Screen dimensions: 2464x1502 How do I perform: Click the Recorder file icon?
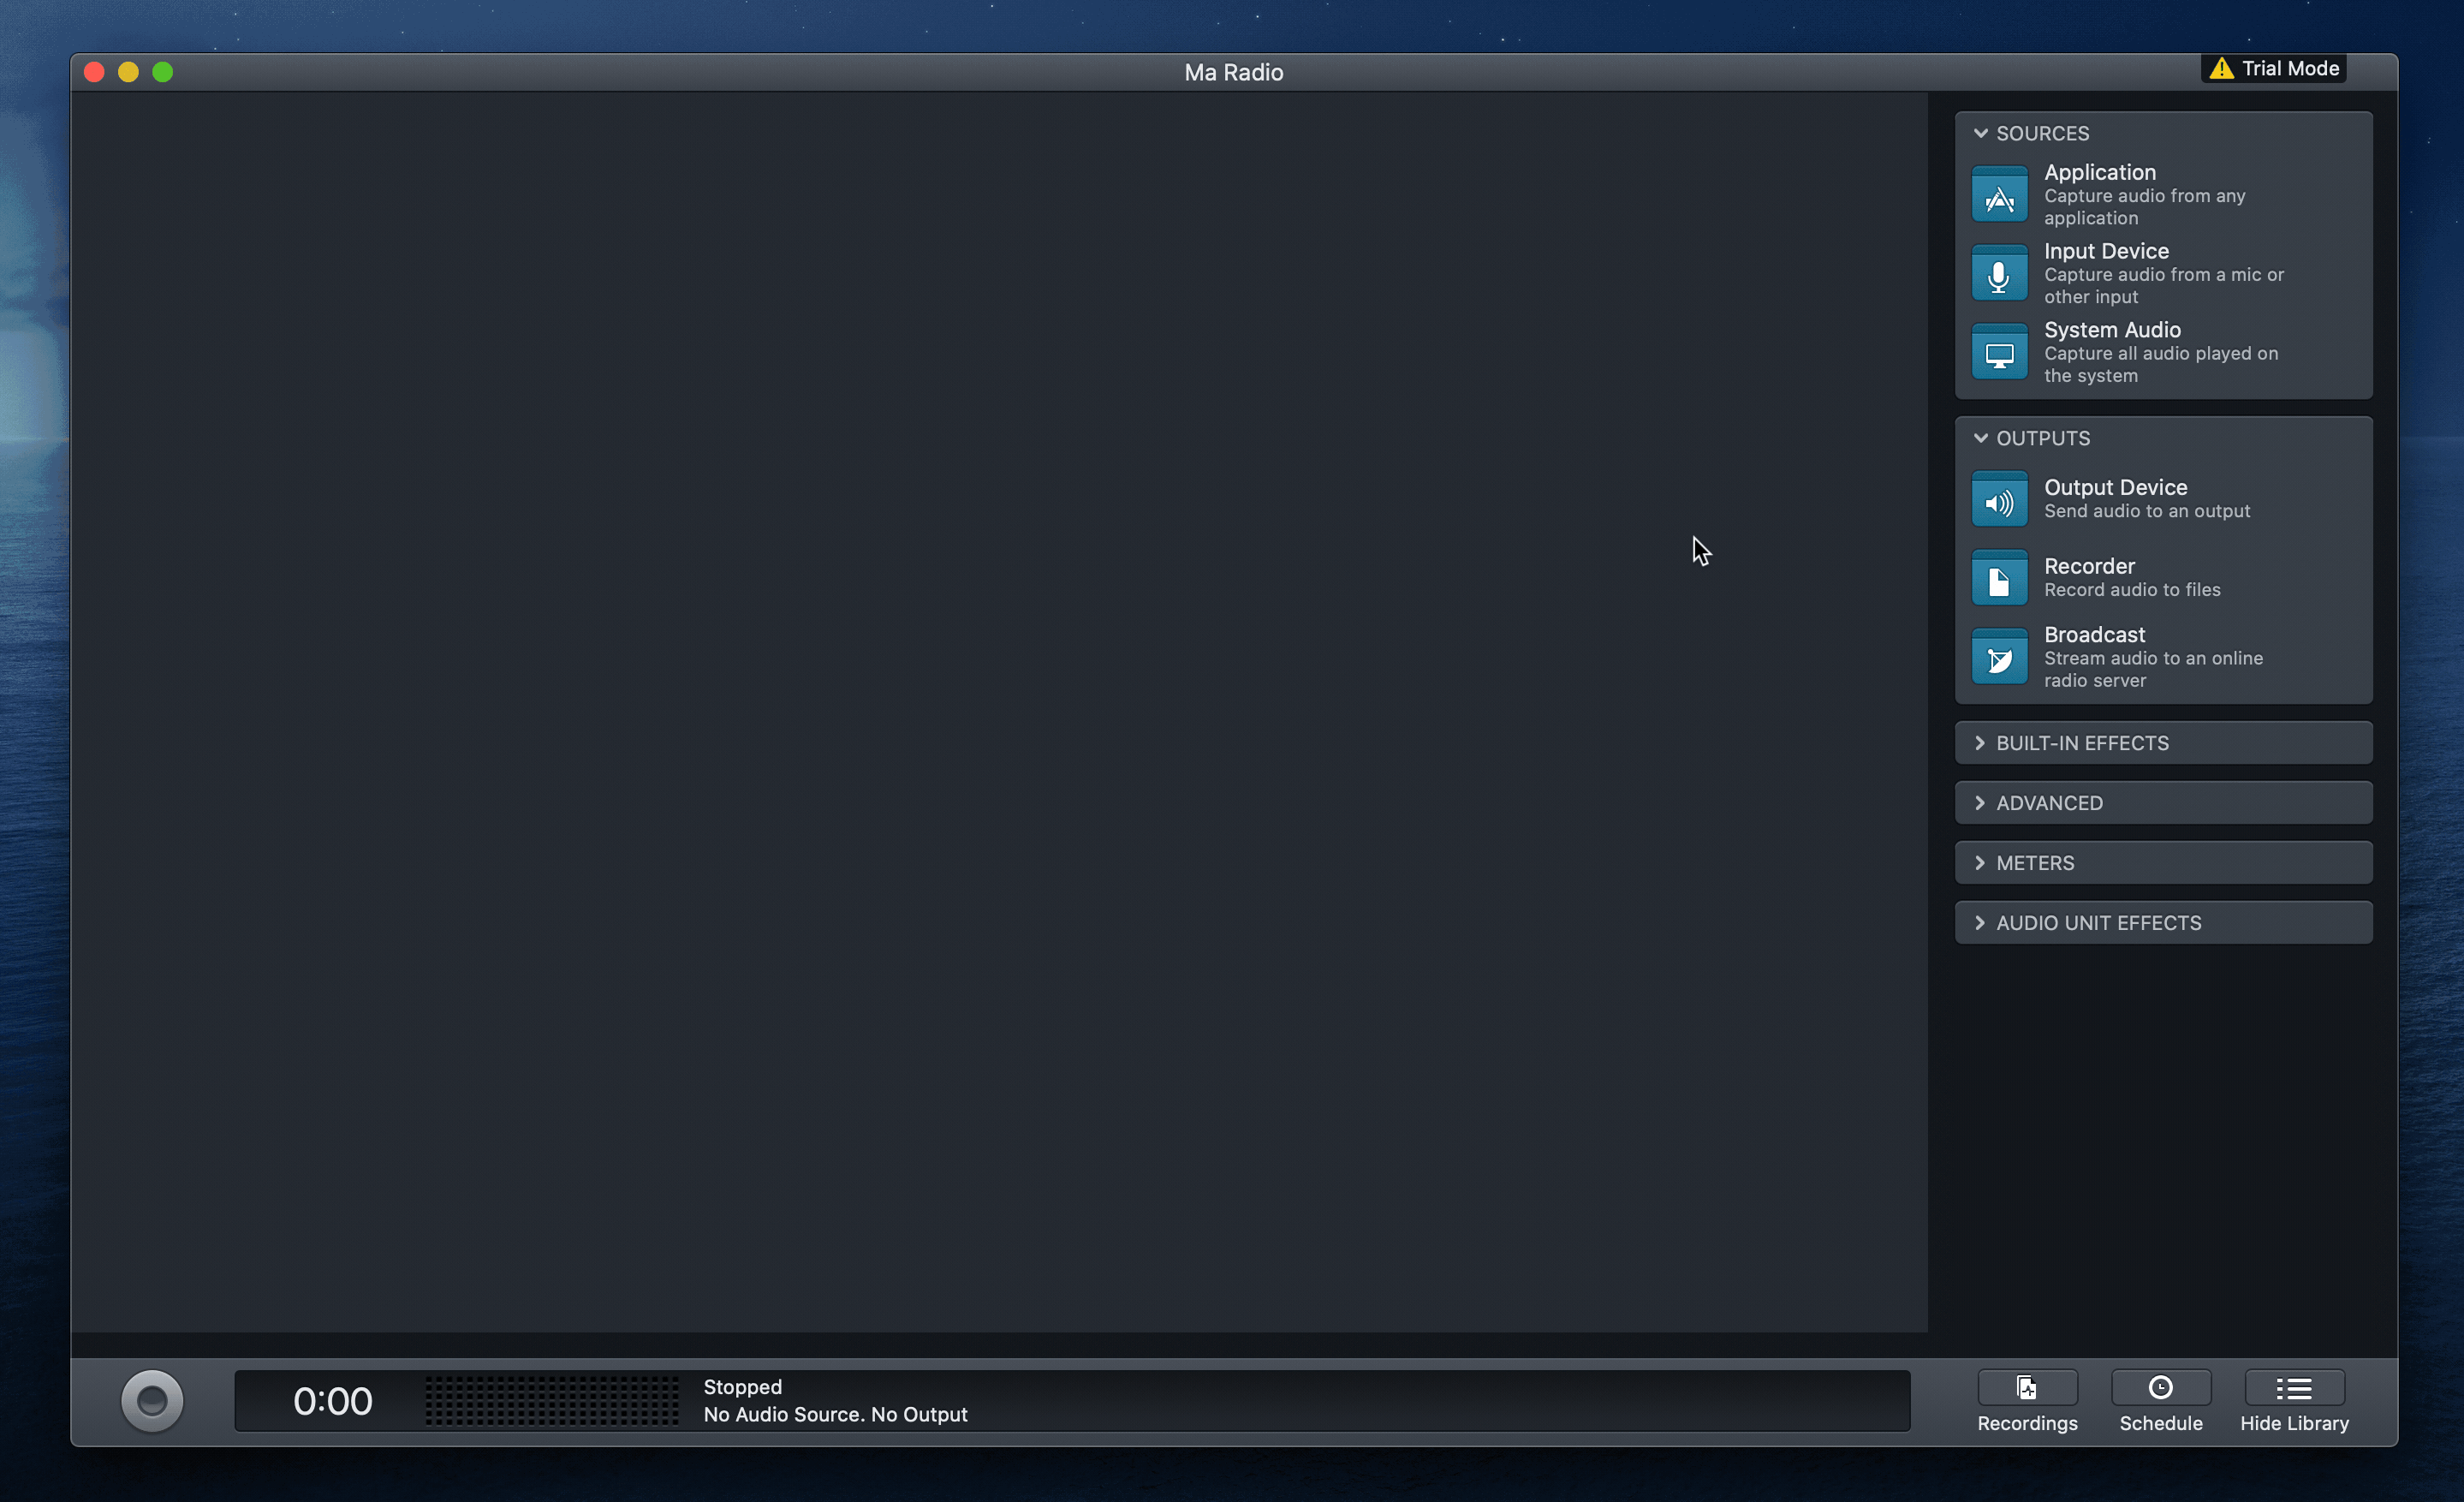click(x=1999, y=577)
